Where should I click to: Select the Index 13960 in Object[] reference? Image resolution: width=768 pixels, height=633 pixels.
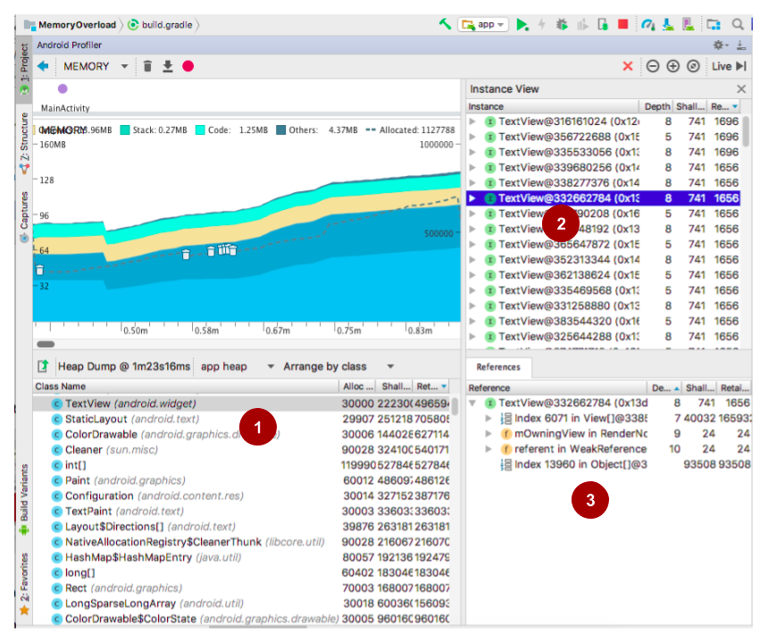pos(609,464)
